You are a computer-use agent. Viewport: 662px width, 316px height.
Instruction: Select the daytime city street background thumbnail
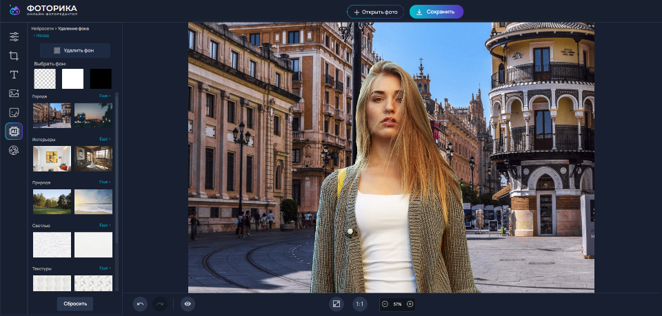pos(52,116)
